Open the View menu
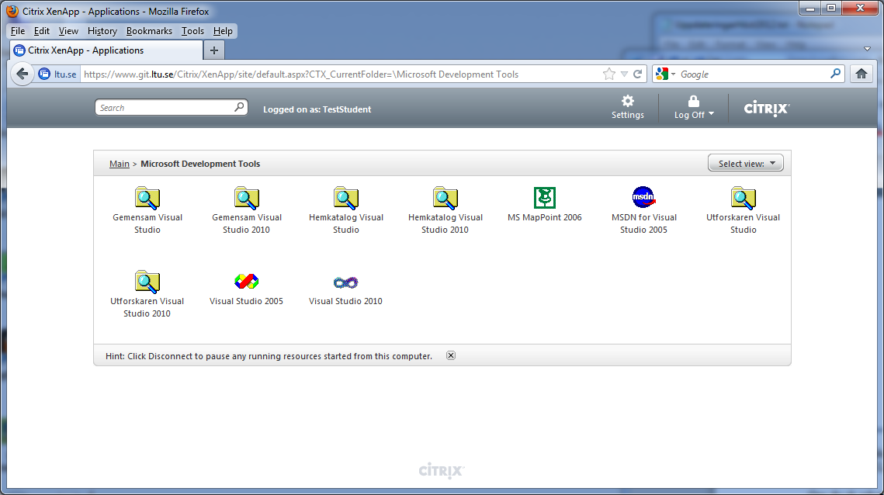 point(68,31)
